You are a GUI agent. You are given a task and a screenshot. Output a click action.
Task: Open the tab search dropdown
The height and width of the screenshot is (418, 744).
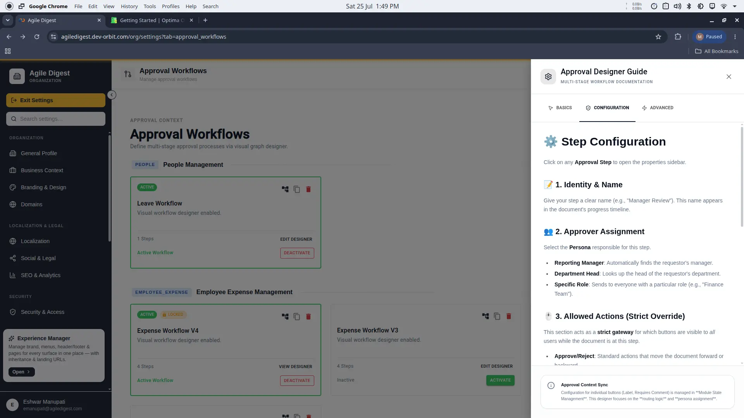(x=8, y=20)
